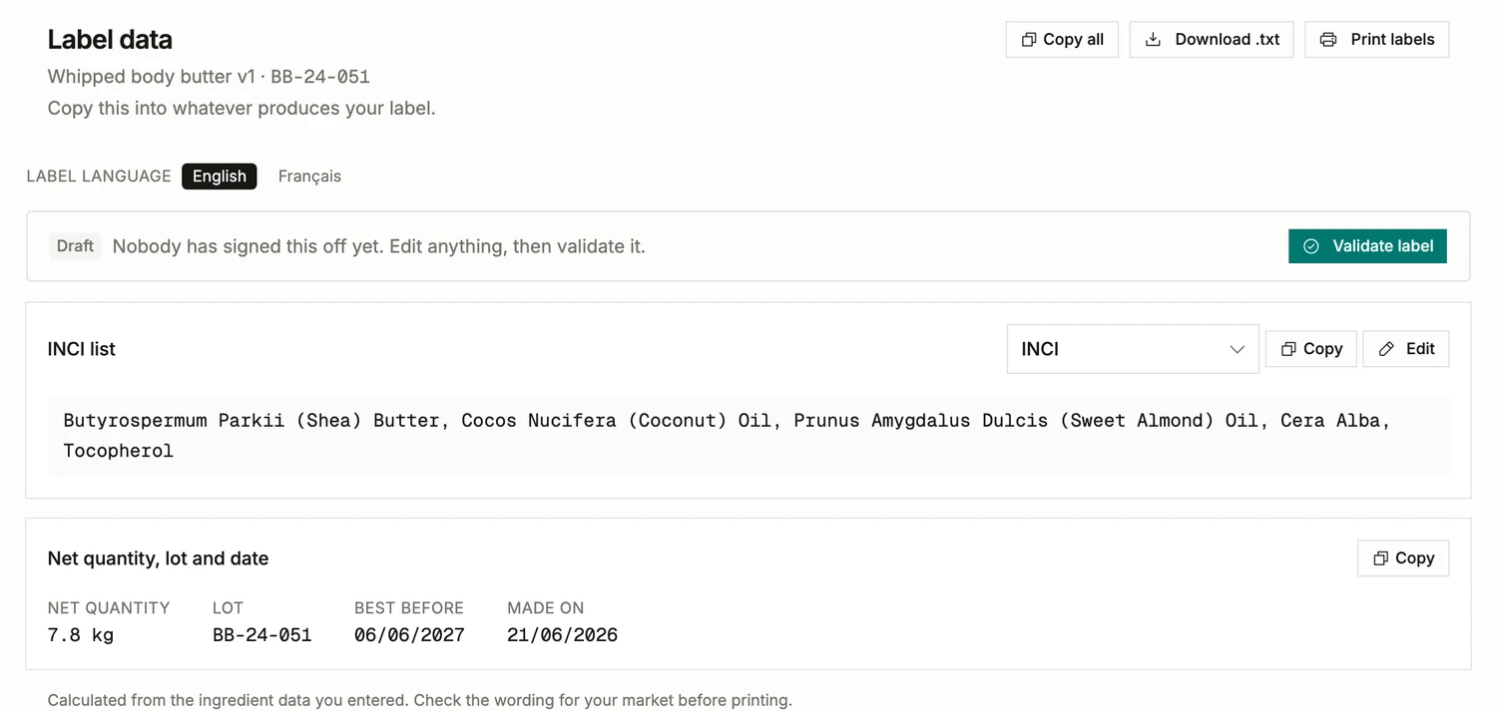The image size is (1497, 711).
Task: Click the Draft status badge
Action: 75,246
